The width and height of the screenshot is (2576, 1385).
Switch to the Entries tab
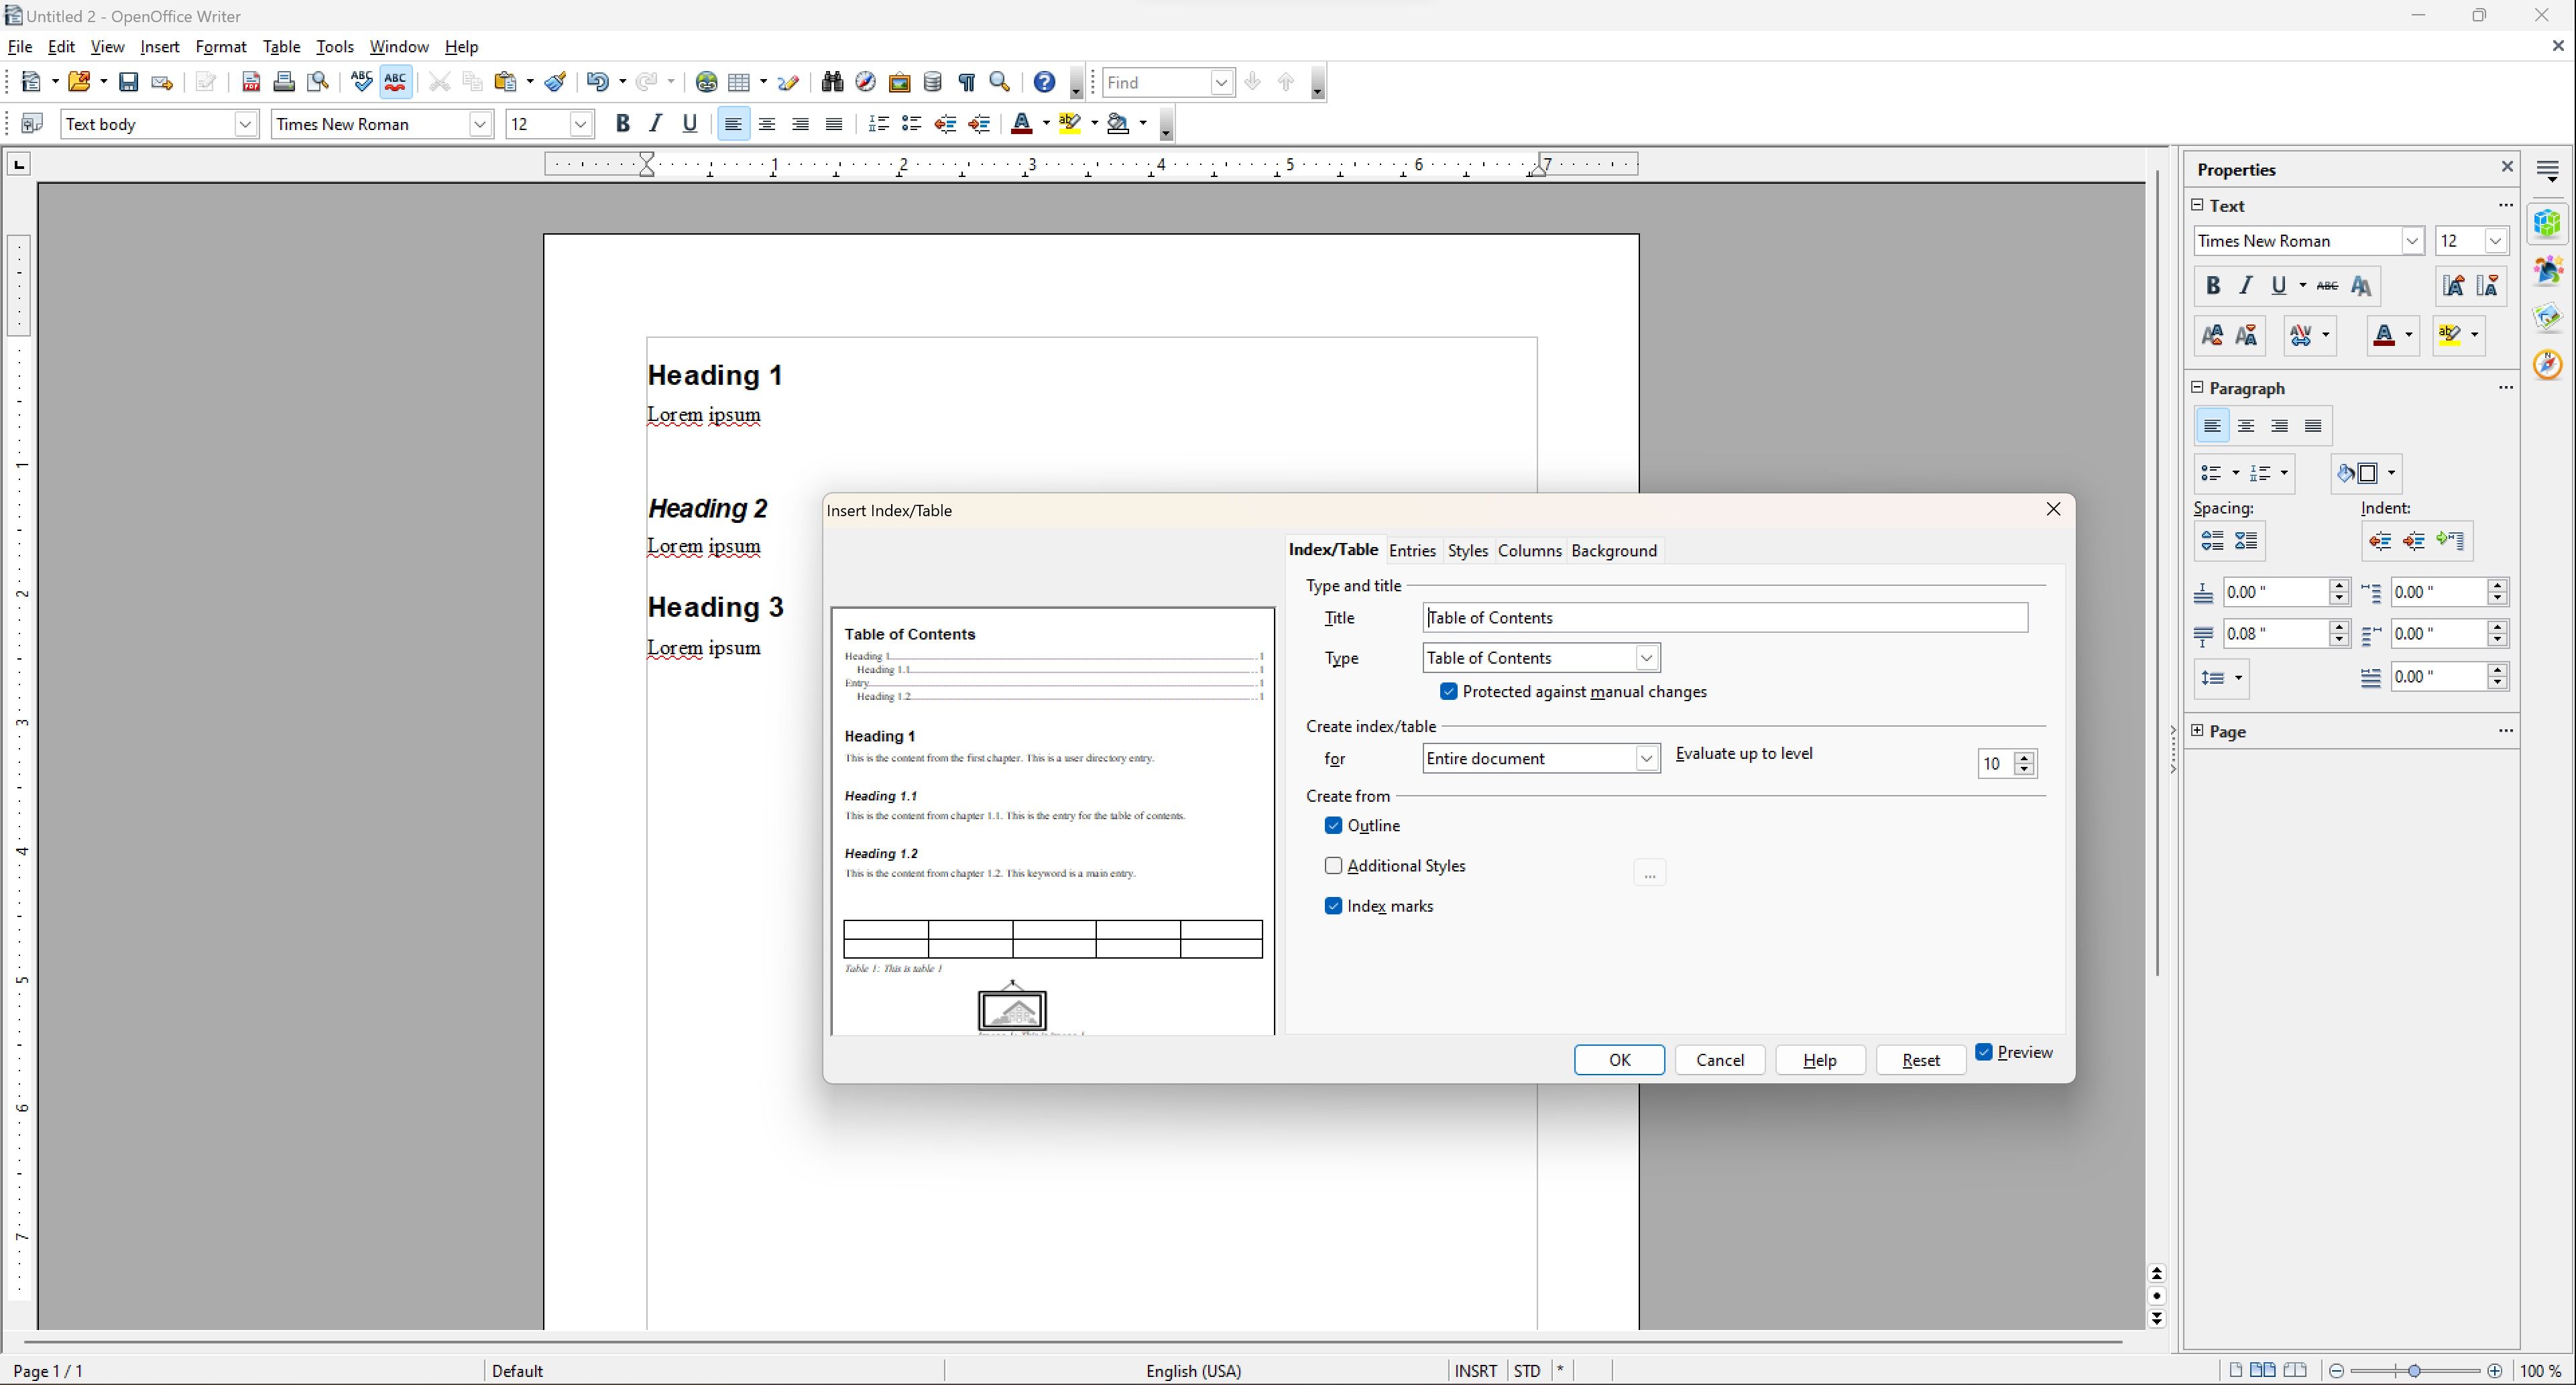click(1412, 550)
